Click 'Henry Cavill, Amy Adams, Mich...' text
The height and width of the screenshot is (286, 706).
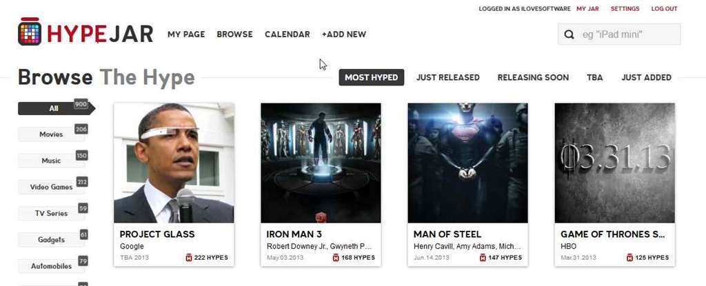(467, 246)
